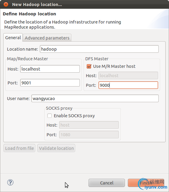This screenshot has width=169, height=192.
Task: Click the disabled DFS Master Host field
Action: [128, 76]
